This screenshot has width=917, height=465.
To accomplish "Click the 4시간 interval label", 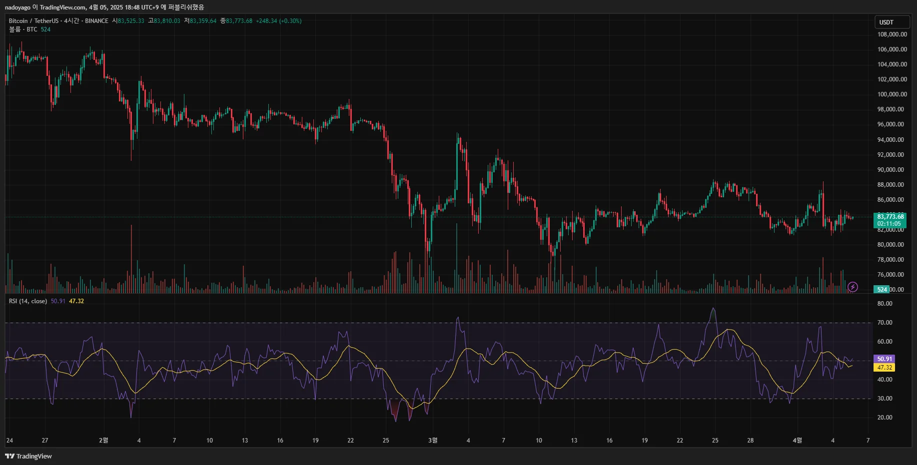I will click(x=71, y=21).
